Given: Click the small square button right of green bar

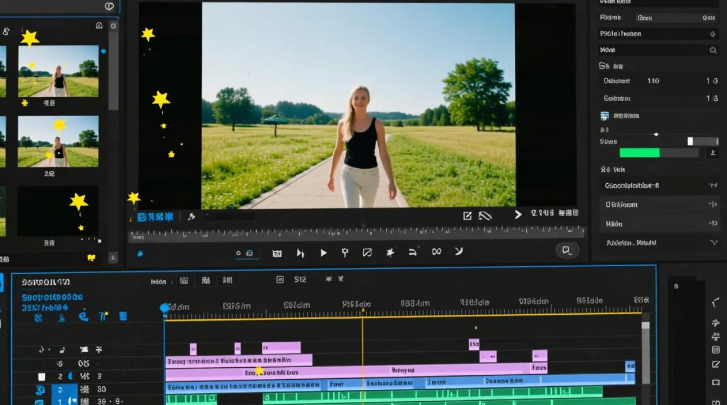Looking at the screenshot, I should point(712,153).
